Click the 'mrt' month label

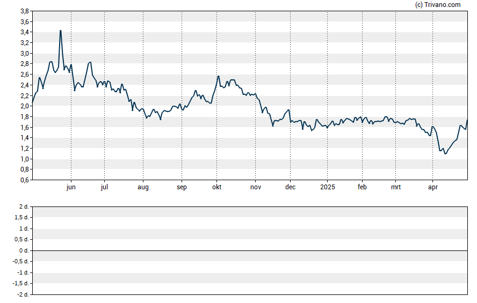(395, 187)
